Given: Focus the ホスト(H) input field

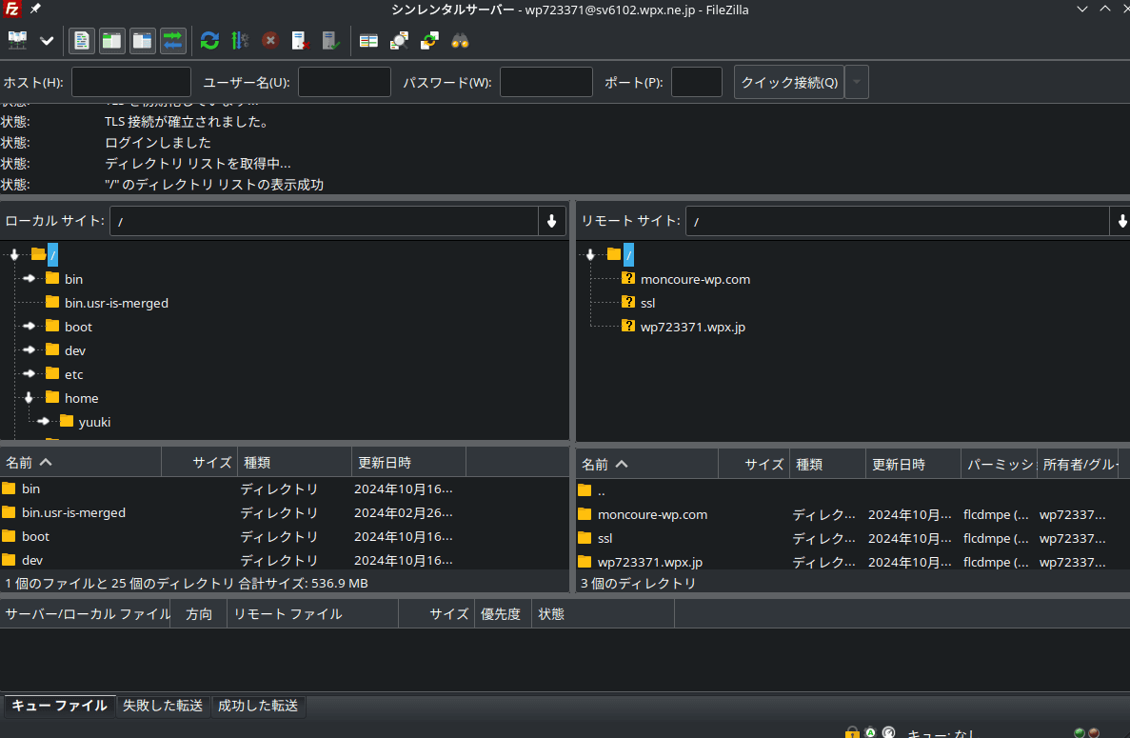Looking at the screenshot, I should [131, 82].
